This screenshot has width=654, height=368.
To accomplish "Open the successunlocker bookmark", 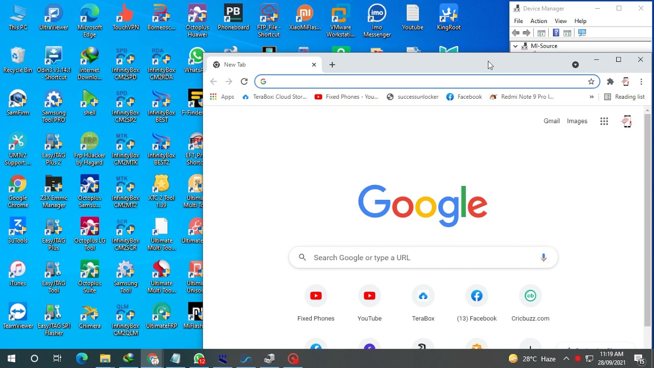I will point(412,97).
